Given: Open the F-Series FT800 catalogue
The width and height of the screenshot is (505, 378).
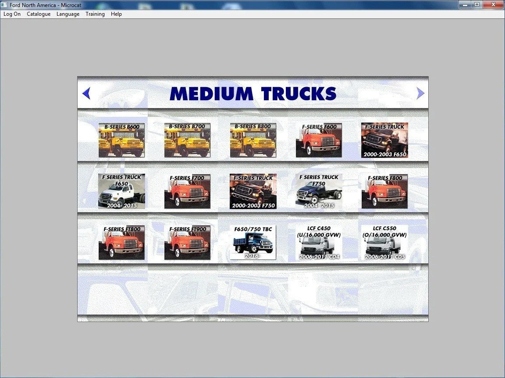Looking at the screenshot, I should click(x=121, y=242).
